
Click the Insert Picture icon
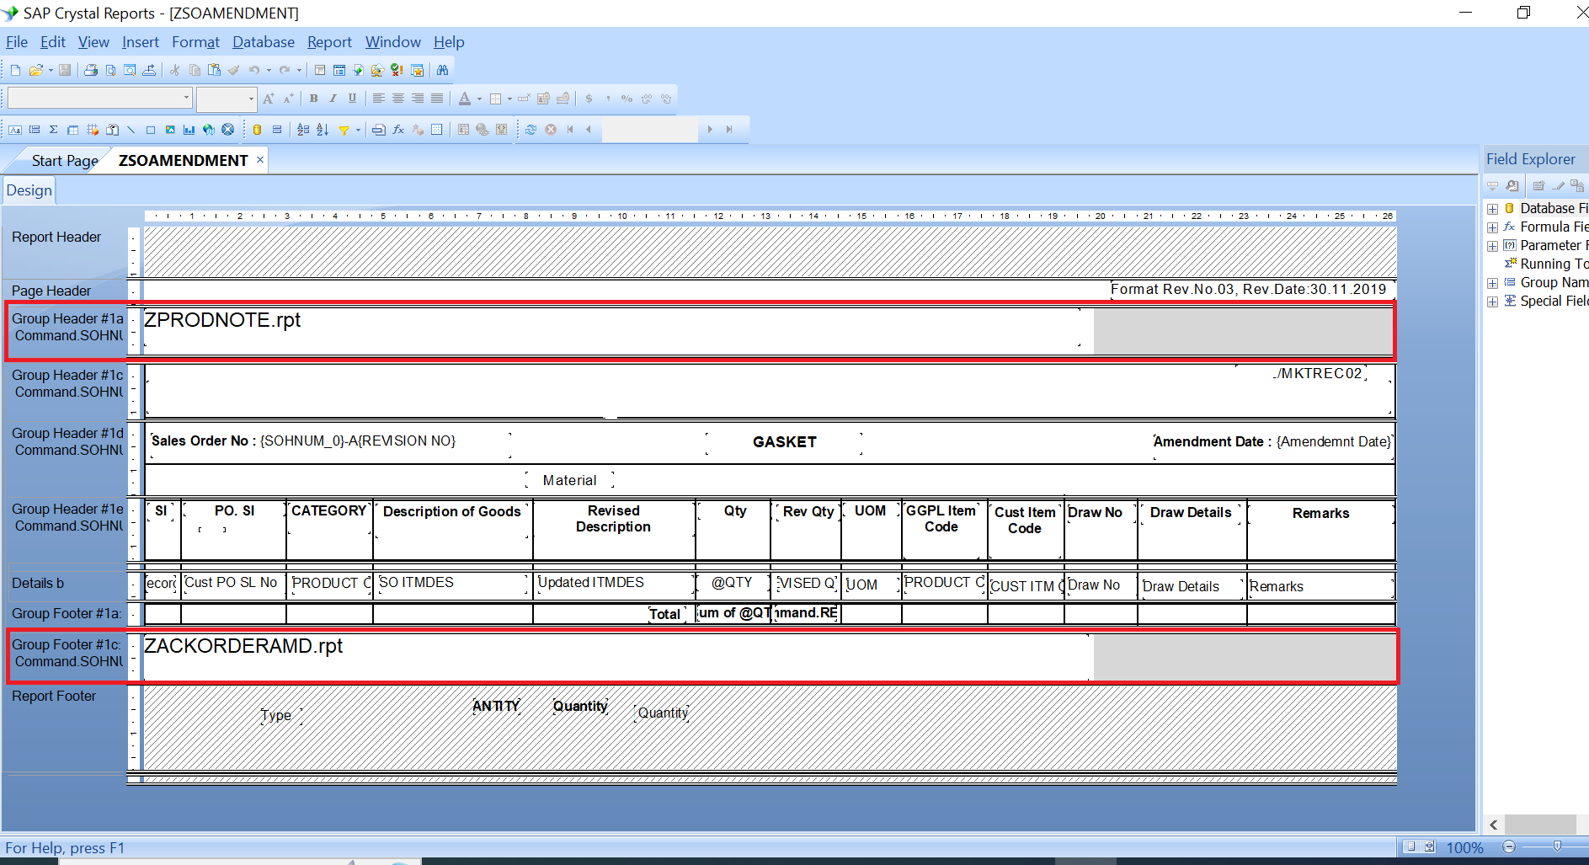point(170,130)
